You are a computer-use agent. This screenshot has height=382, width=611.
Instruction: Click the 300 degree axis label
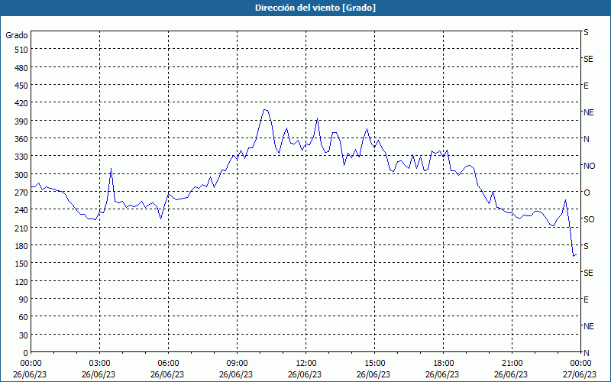click(x=22, y=175)
